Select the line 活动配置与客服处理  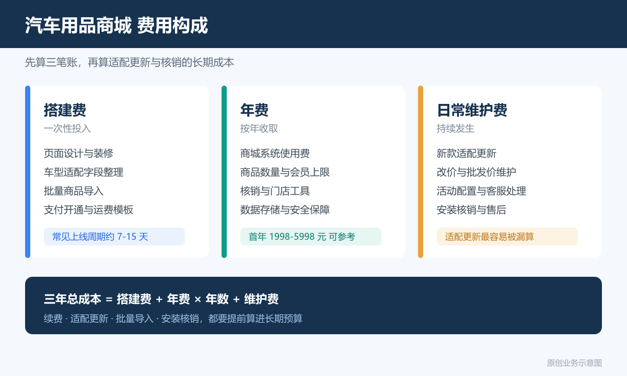coord(482,191)
